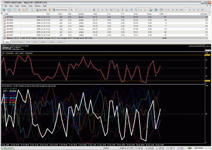Select the Cursor arrow tool

(72, 10)
